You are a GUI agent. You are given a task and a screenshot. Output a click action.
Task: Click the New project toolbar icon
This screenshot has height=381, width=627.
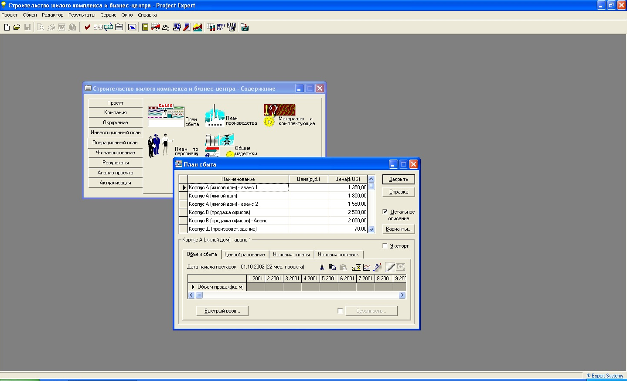[7, 27]
